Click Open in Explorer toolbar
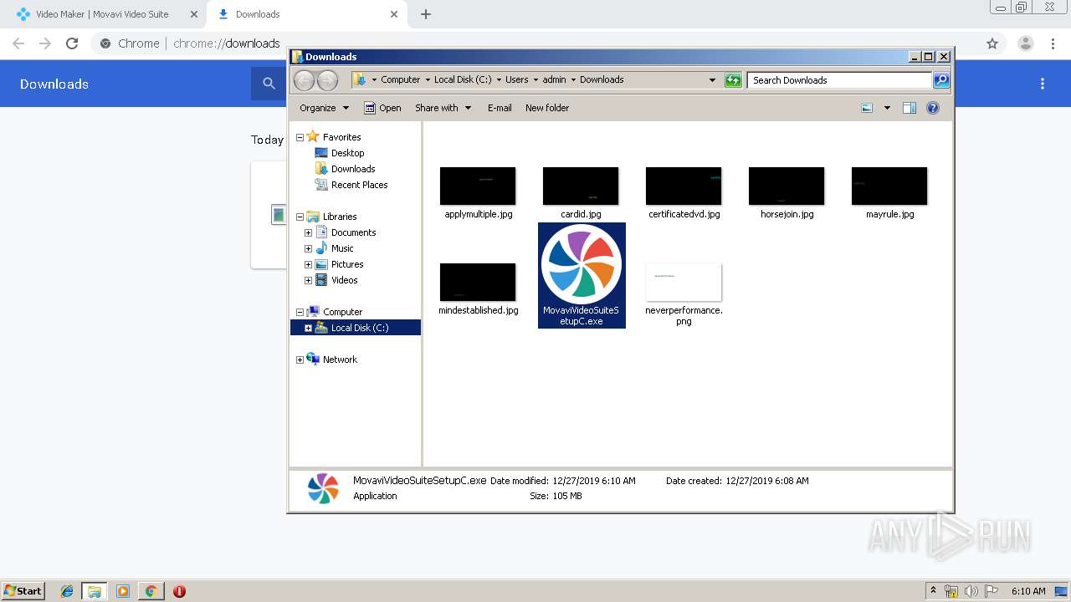This screenshot has width=1071, height=602. click(x=382, y=108)
